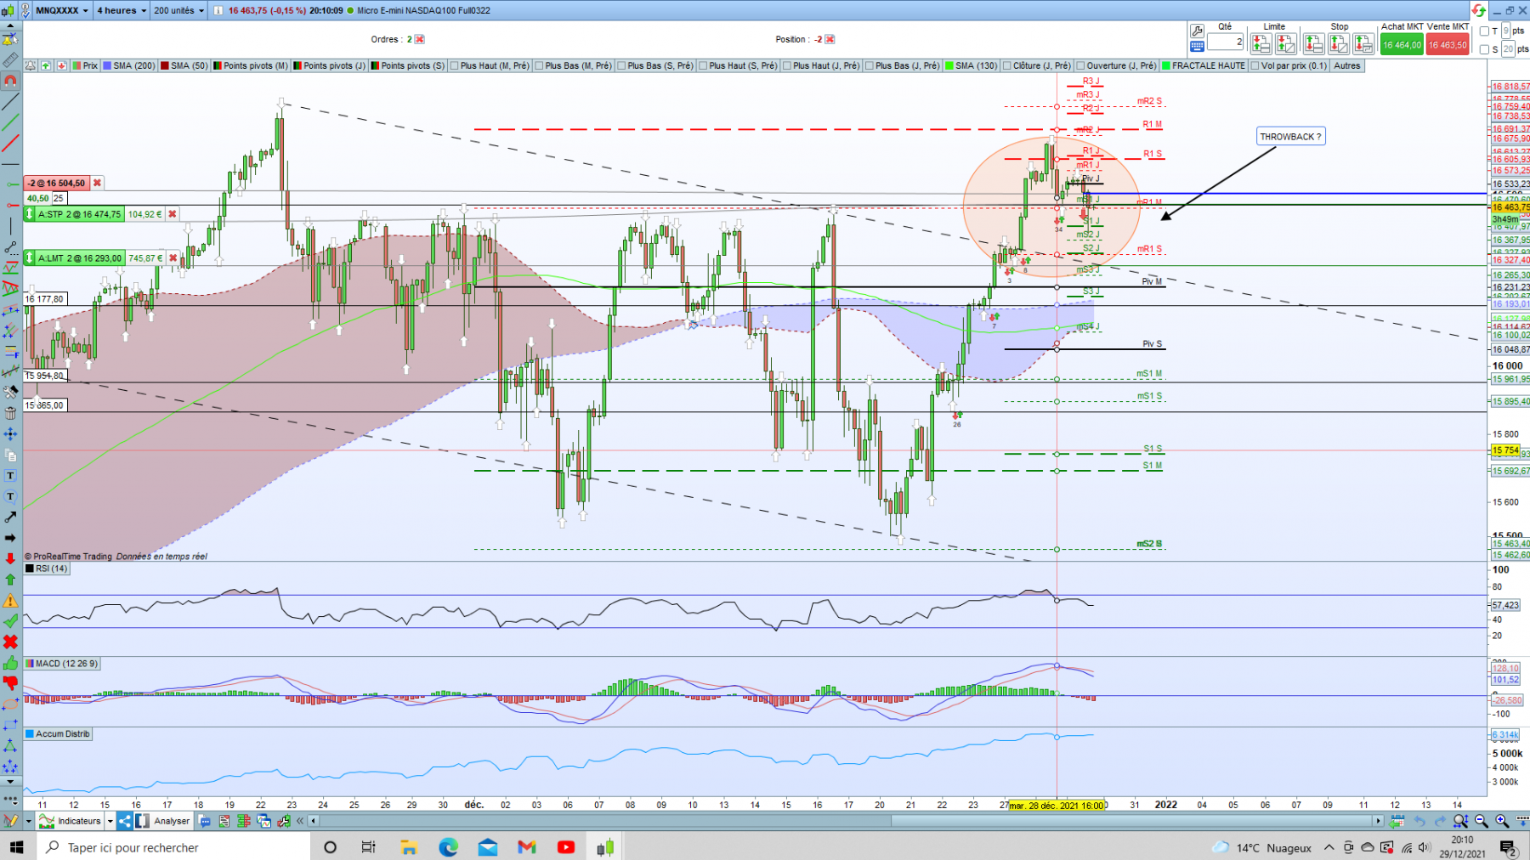Click the zoom-in magnifier at bottom right

[x=1502, y=821]
